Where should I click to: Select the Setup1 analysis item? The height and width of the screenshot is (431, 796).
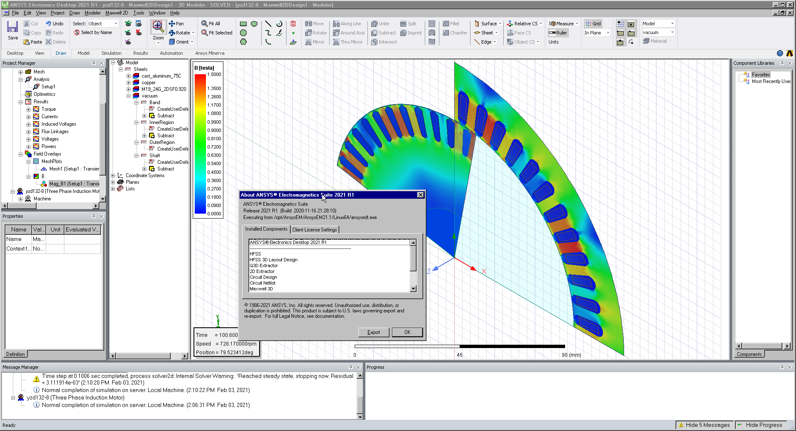[x=48, y=87]
